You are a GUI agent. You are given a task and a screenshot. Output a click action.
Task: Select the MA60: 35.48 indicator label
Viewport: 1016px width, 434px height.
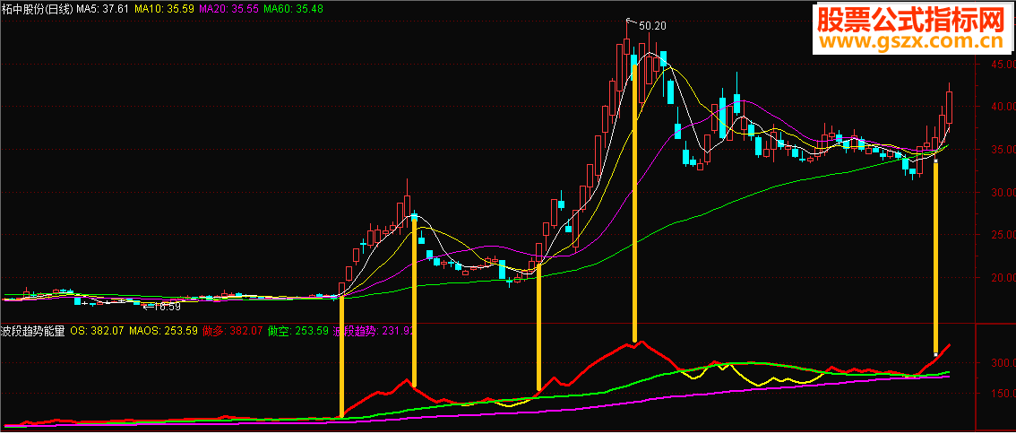292,10
